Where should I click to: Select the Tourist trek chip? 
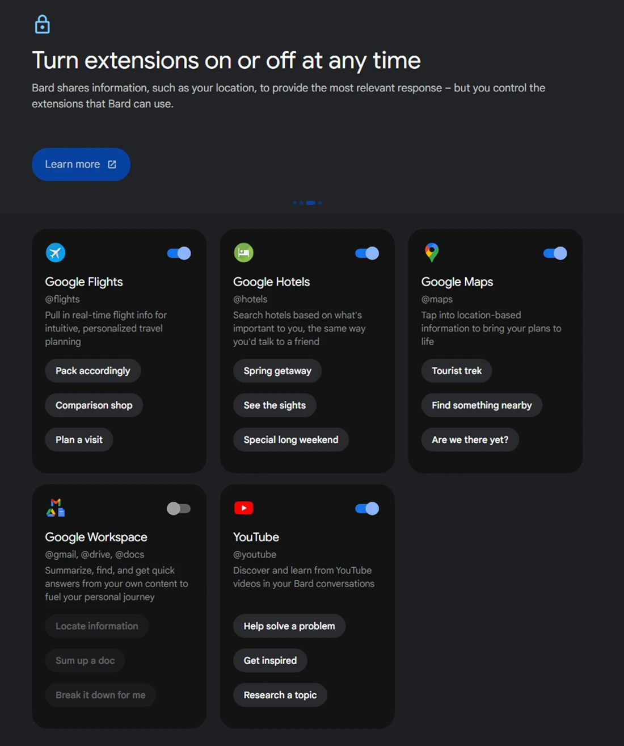point(457,371)
